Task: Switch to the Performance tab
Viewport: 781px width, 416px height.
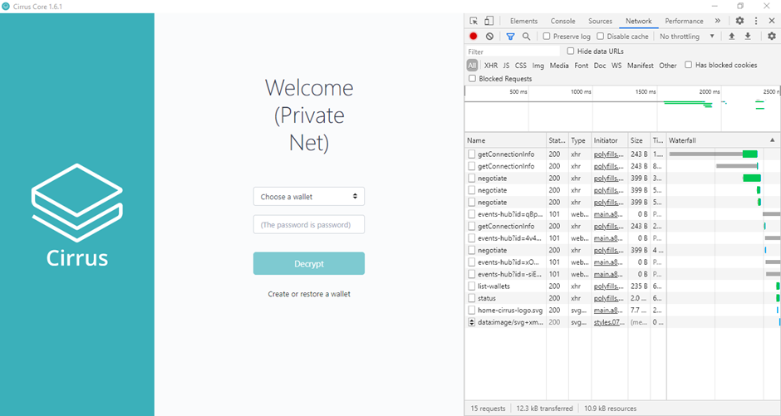Action: coord(684,21)
